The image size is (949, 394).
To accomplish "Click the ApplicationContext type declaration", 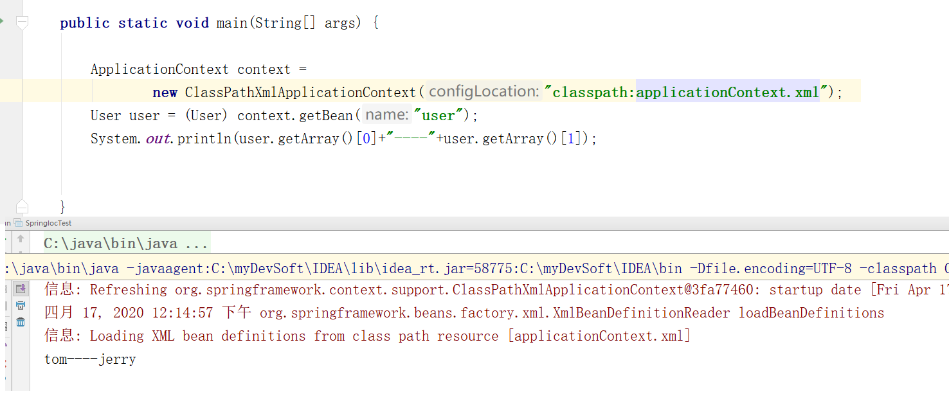I will point(159,69).
